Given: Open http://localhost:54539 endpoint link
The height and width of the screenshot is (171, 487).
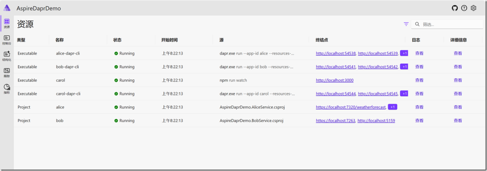Looking at the screenshot, I should [378, 53].
